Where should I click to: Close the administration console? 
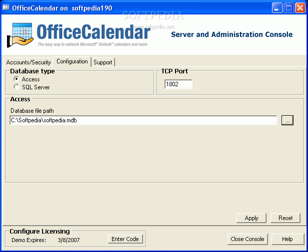[x=247, y=239]
